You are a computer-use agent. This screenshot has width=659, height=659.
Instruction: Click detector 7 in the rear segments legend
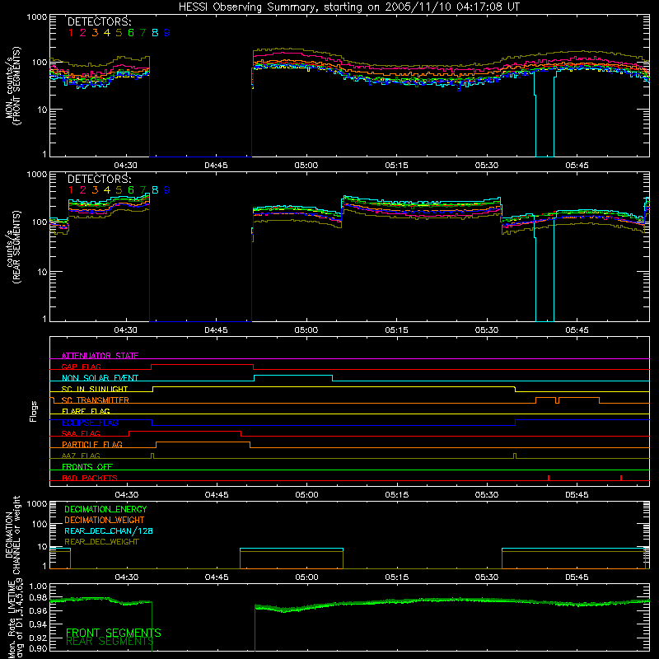coord(143,190)
